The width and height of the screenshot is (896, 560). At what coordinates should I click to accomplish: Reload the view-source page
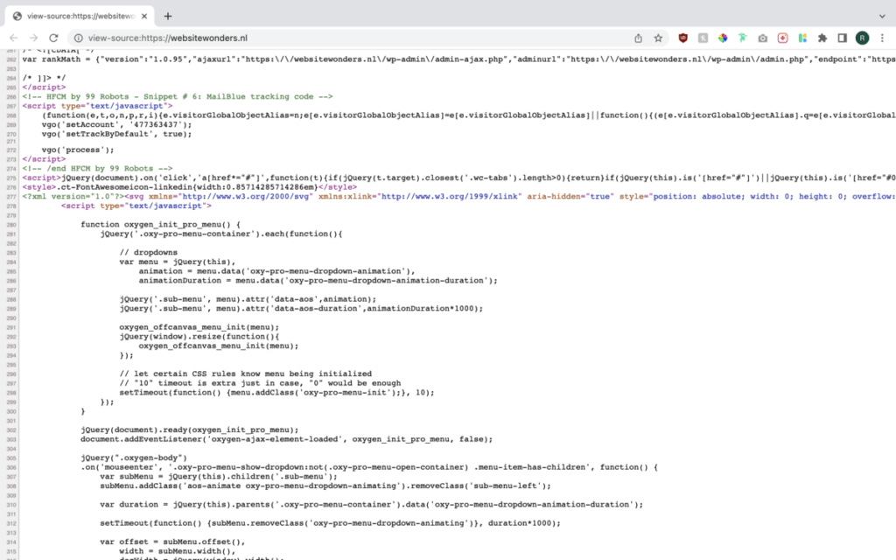pyautogui.click(x=54, y=38)
